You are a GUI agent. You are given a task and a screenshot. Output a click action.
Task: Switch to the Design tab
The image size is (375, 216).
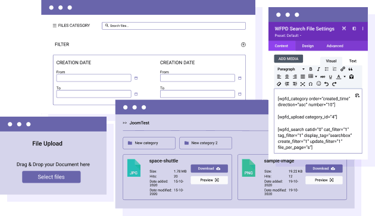point(308,46)
